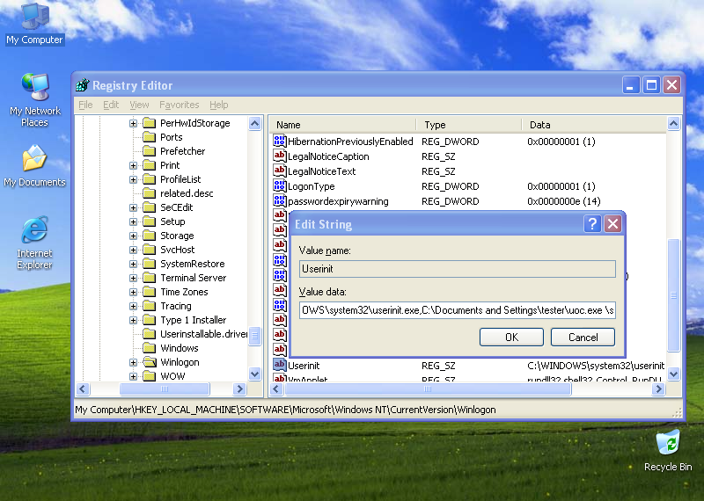Expand the Setup key
704x501 pixels.
click(x=133, y=221)
